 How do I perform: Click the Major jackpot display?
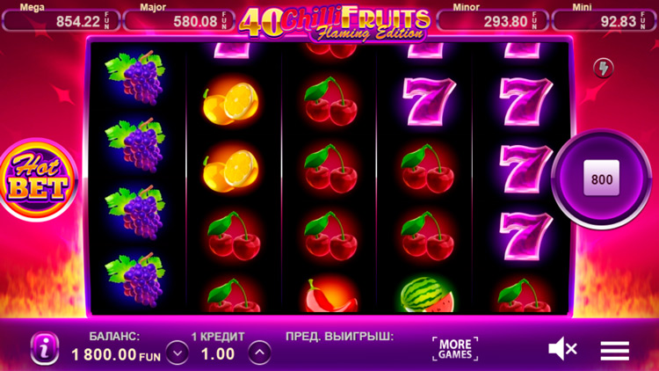tap(179, 19)
